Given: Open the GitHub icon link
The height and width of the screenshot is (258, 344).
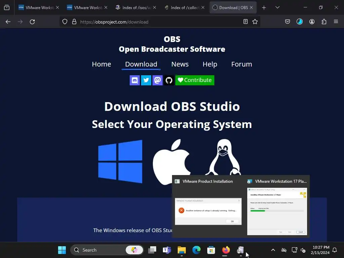Looking at the screenshot, I should [169, 80].
